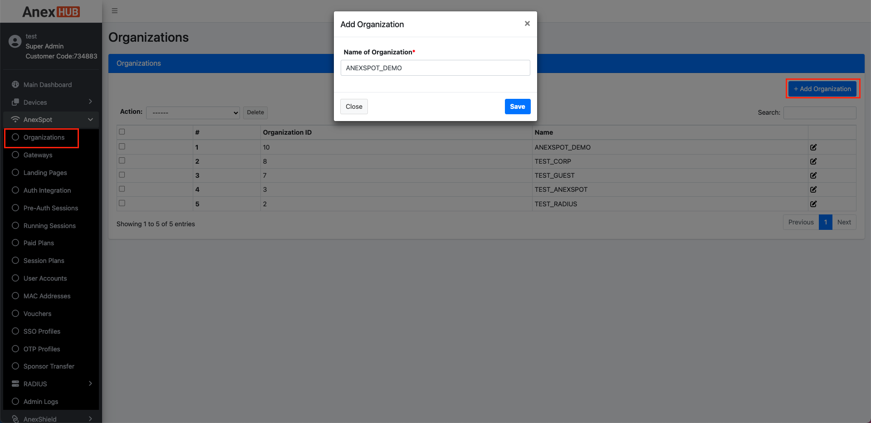Select all rows using the header checkbox
This screenshot has width=871, height=423.
122,131
